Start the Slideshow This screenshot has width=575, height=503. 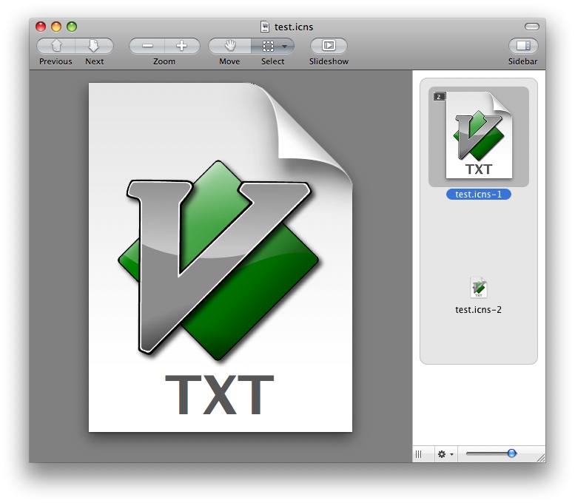tap(329, 46)
